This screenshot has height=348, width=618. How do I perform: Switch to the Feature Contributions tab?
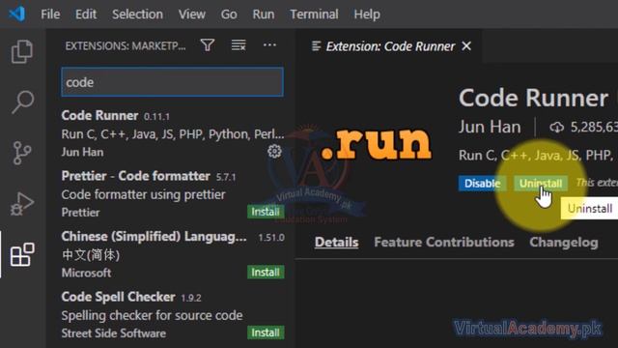coord(444,242)
